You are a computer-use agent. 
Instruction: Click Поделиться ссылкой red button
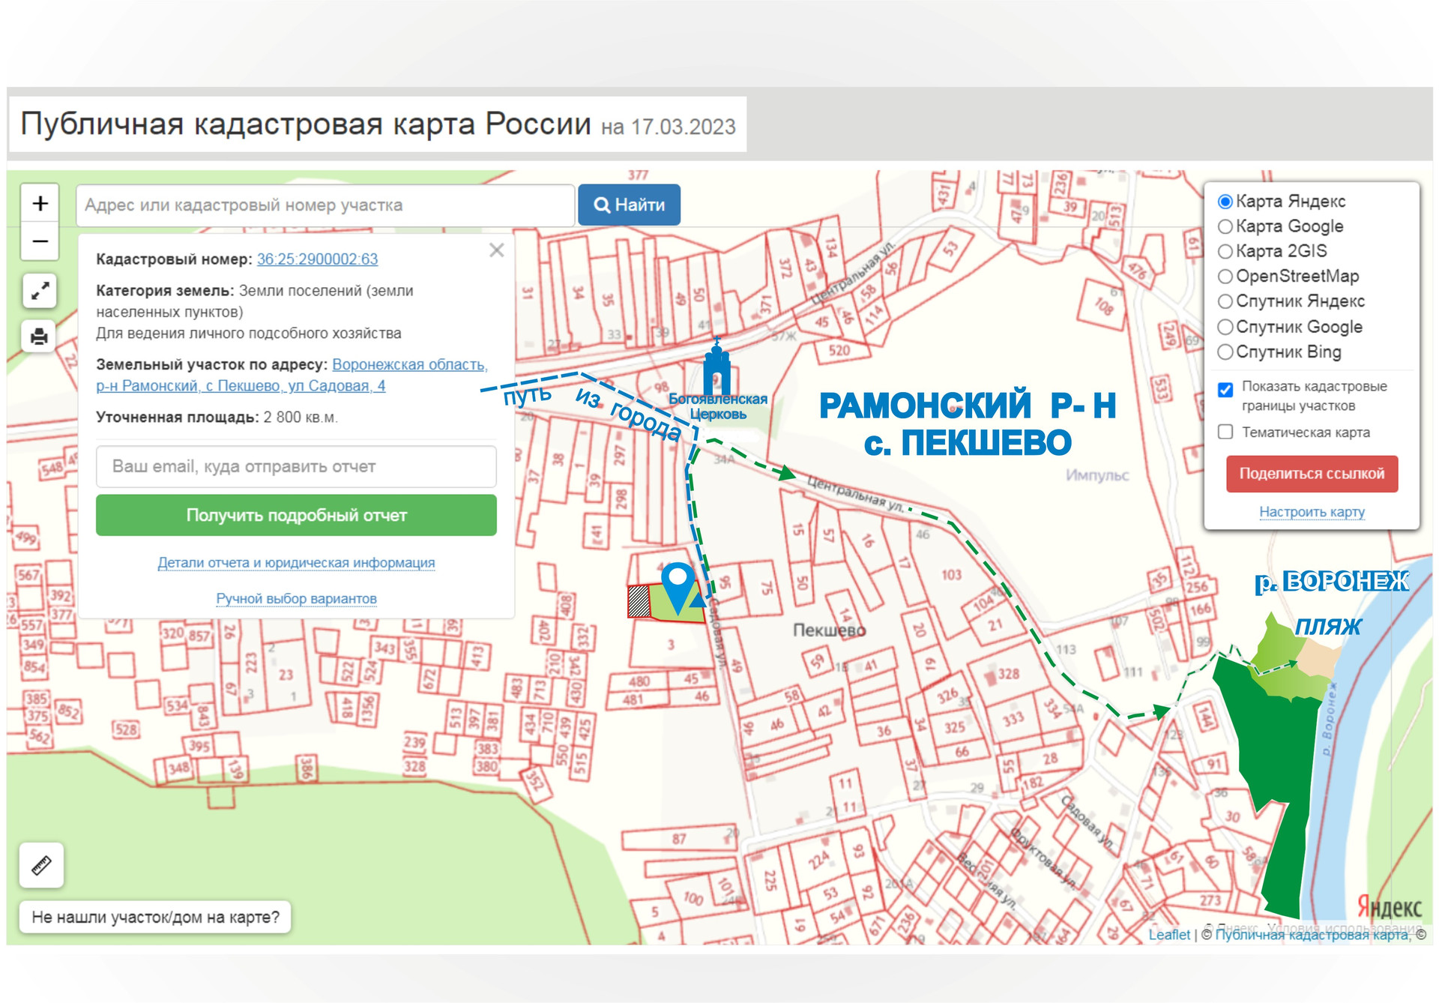(x=1312, y=474)
